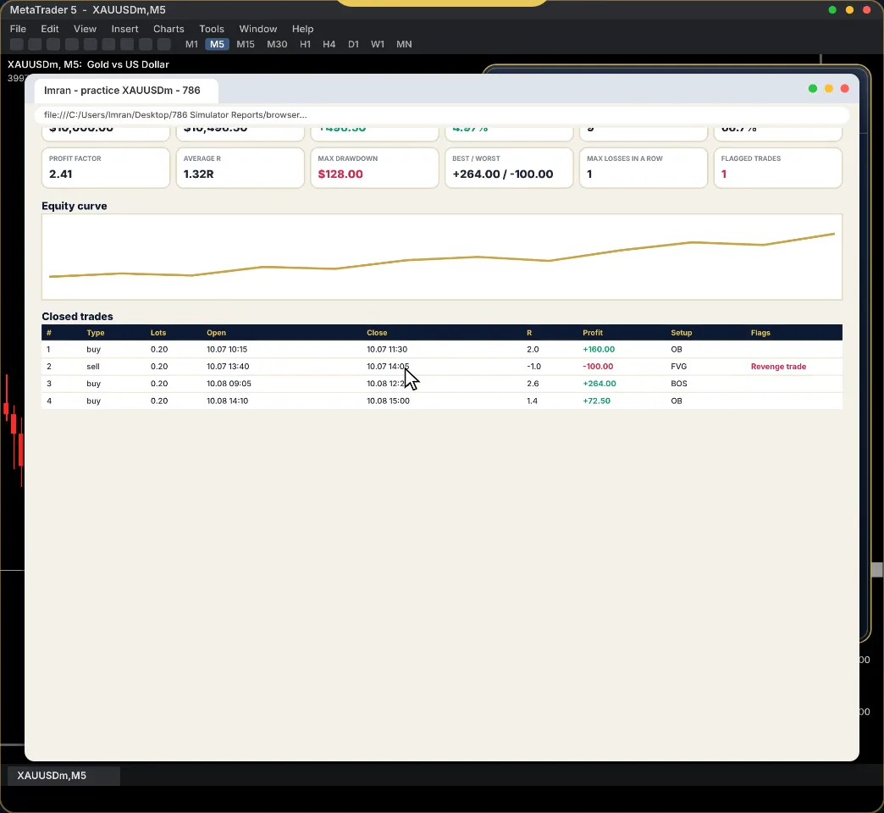Click the '+264.00' profit in trade 3 row
The width and height of the screenshot is (884, 813).
pyautogui.click(x=599, y=384)
